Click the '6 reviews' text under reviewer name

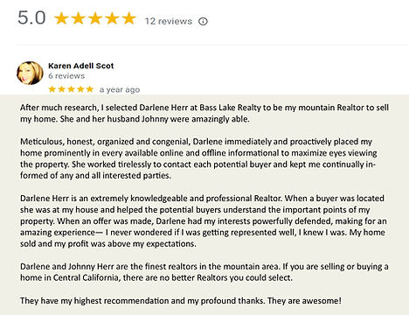[x=66, y=76]
